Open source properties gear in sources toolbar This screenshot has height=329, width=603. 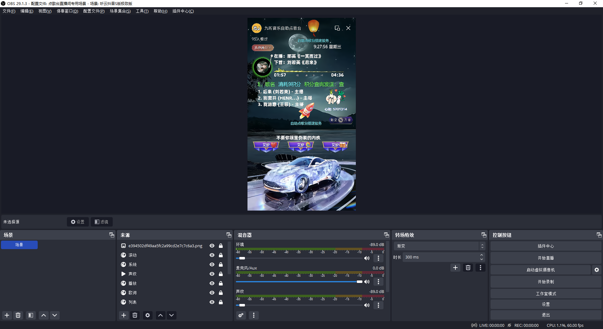point(148,315)
